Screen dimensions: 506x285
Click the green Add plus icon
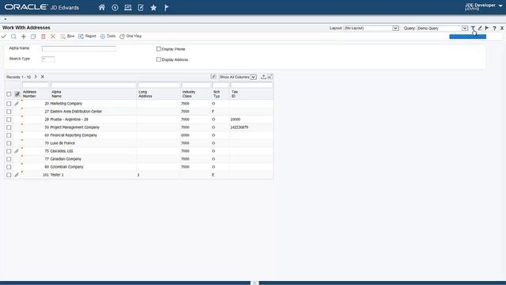(24, 36)
